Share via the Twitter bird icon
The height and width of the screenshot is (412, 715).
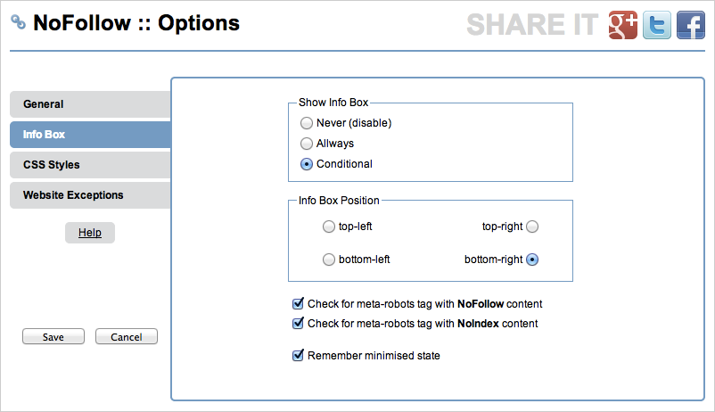(657, 25)
